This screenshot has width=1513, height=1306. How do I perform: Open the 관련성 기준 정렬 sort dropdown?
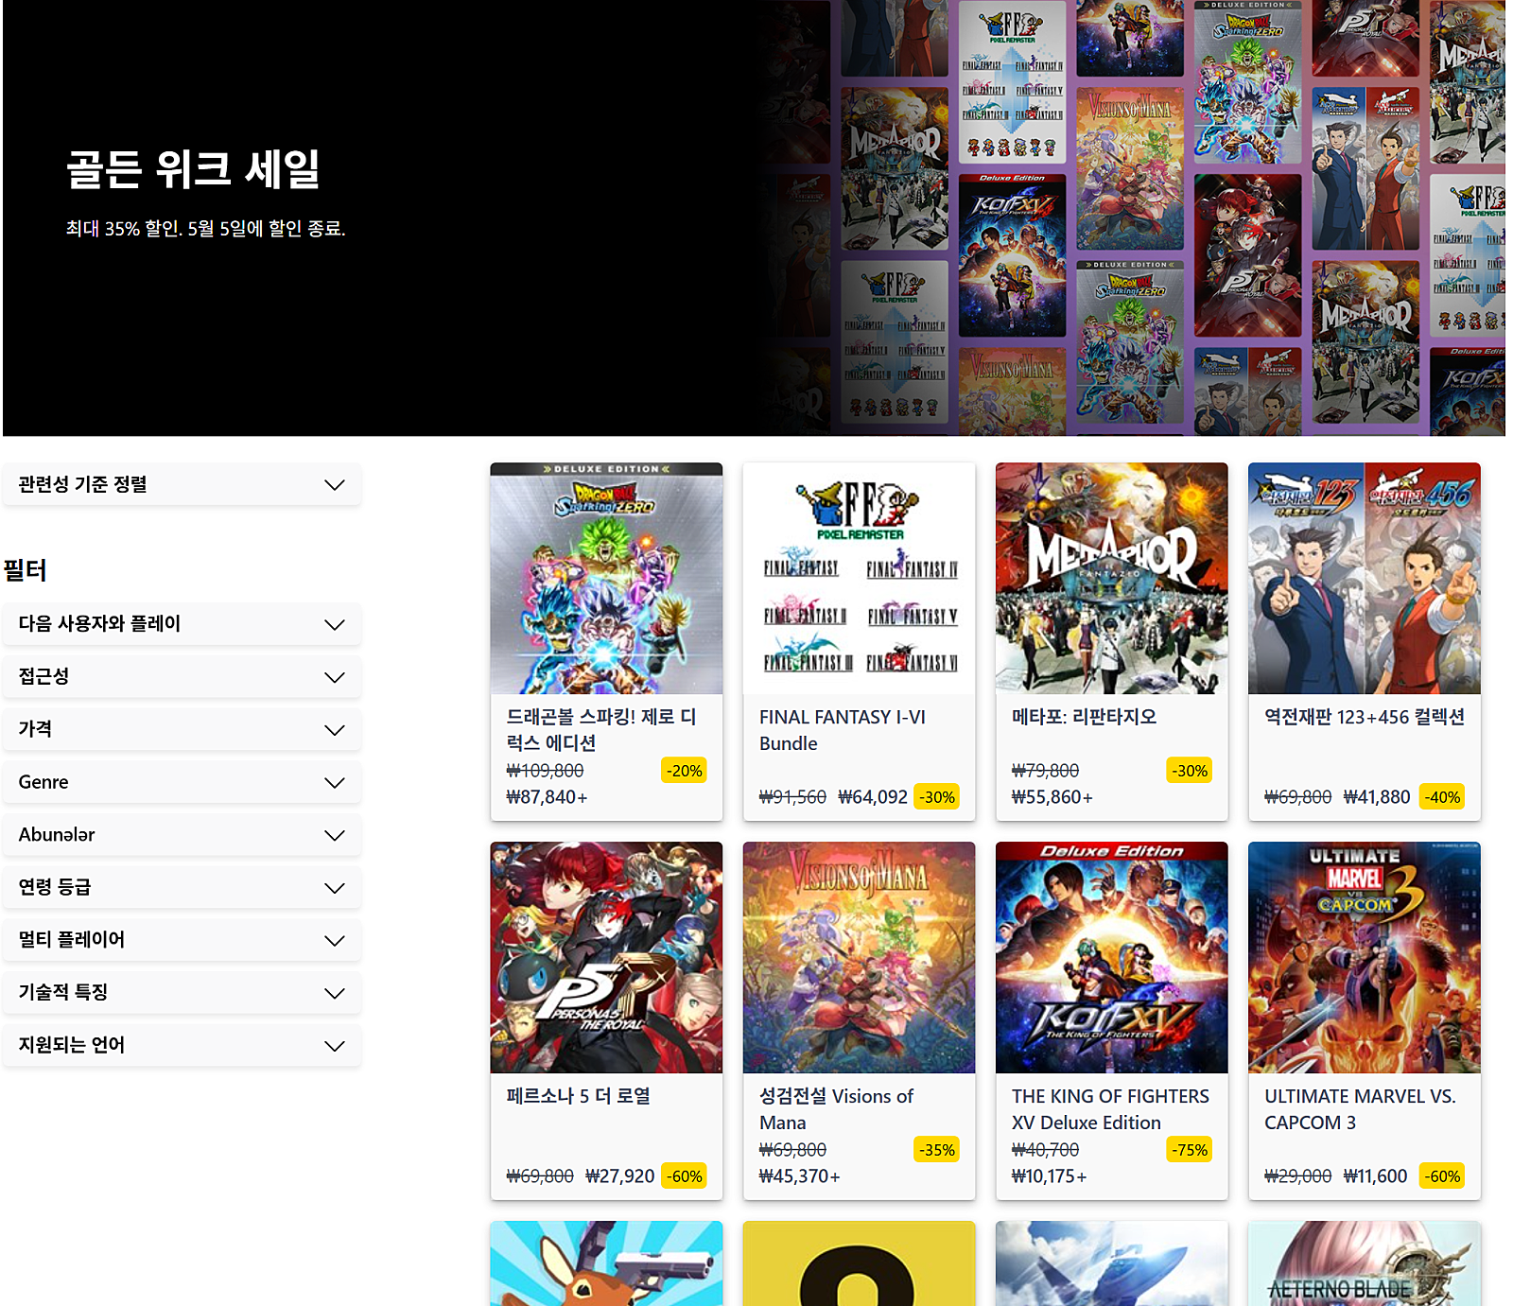coord(182,484)
